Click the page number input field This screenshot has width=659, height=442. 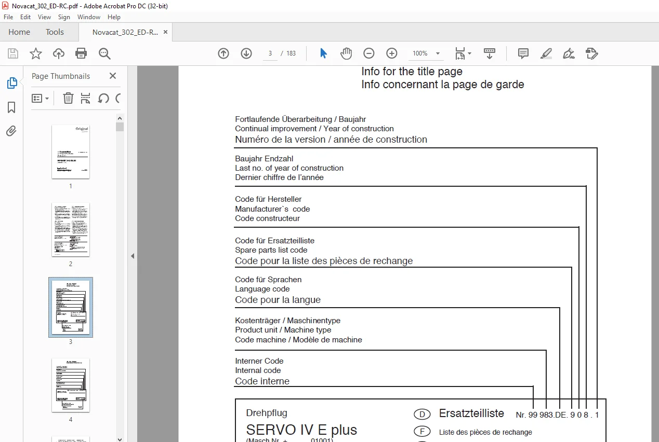coord(270,53)
